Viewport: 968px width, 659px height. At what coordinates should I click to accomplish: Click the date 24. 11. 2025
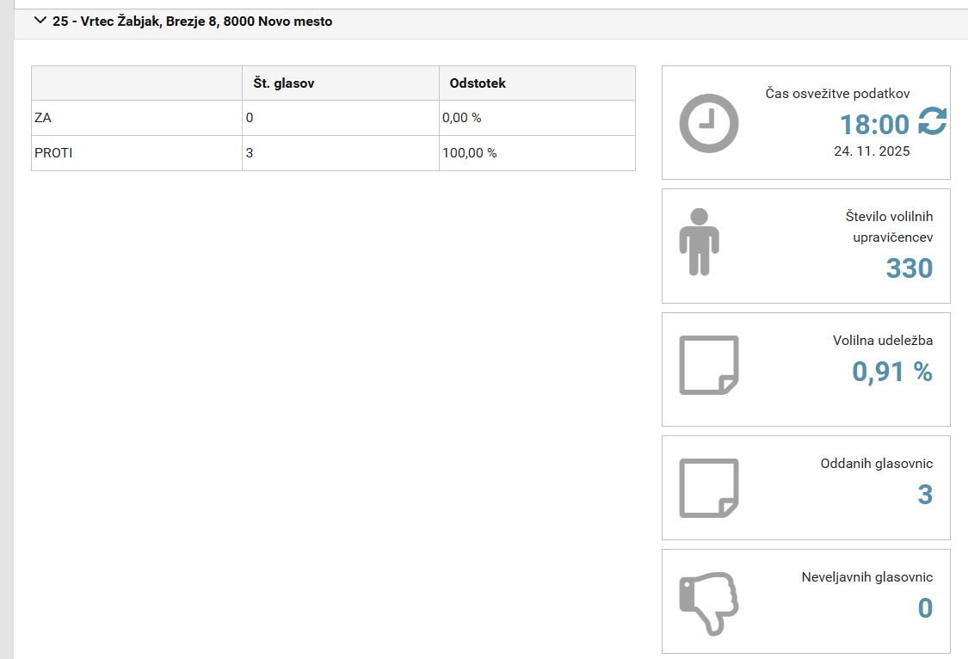[872, 151]
